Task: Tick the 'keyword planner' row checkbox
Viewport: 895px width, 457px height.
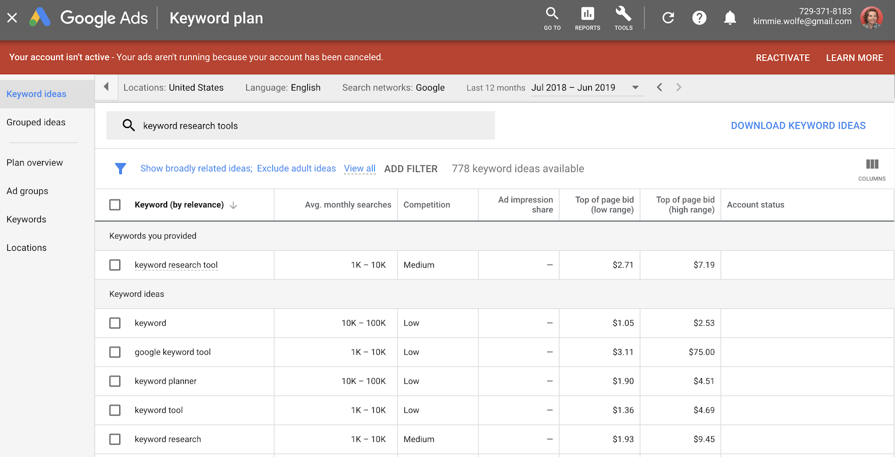Action: pyautogui.click(x=115, y=381)
